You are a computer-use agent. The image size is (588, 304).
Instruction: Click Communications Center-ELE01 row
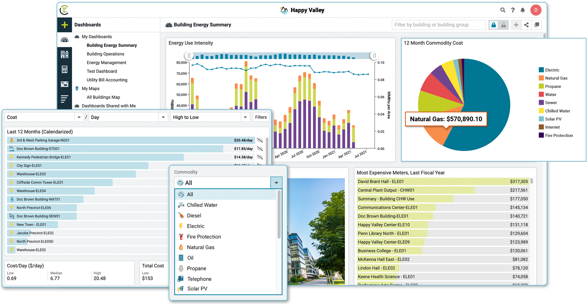click(443, 208)
